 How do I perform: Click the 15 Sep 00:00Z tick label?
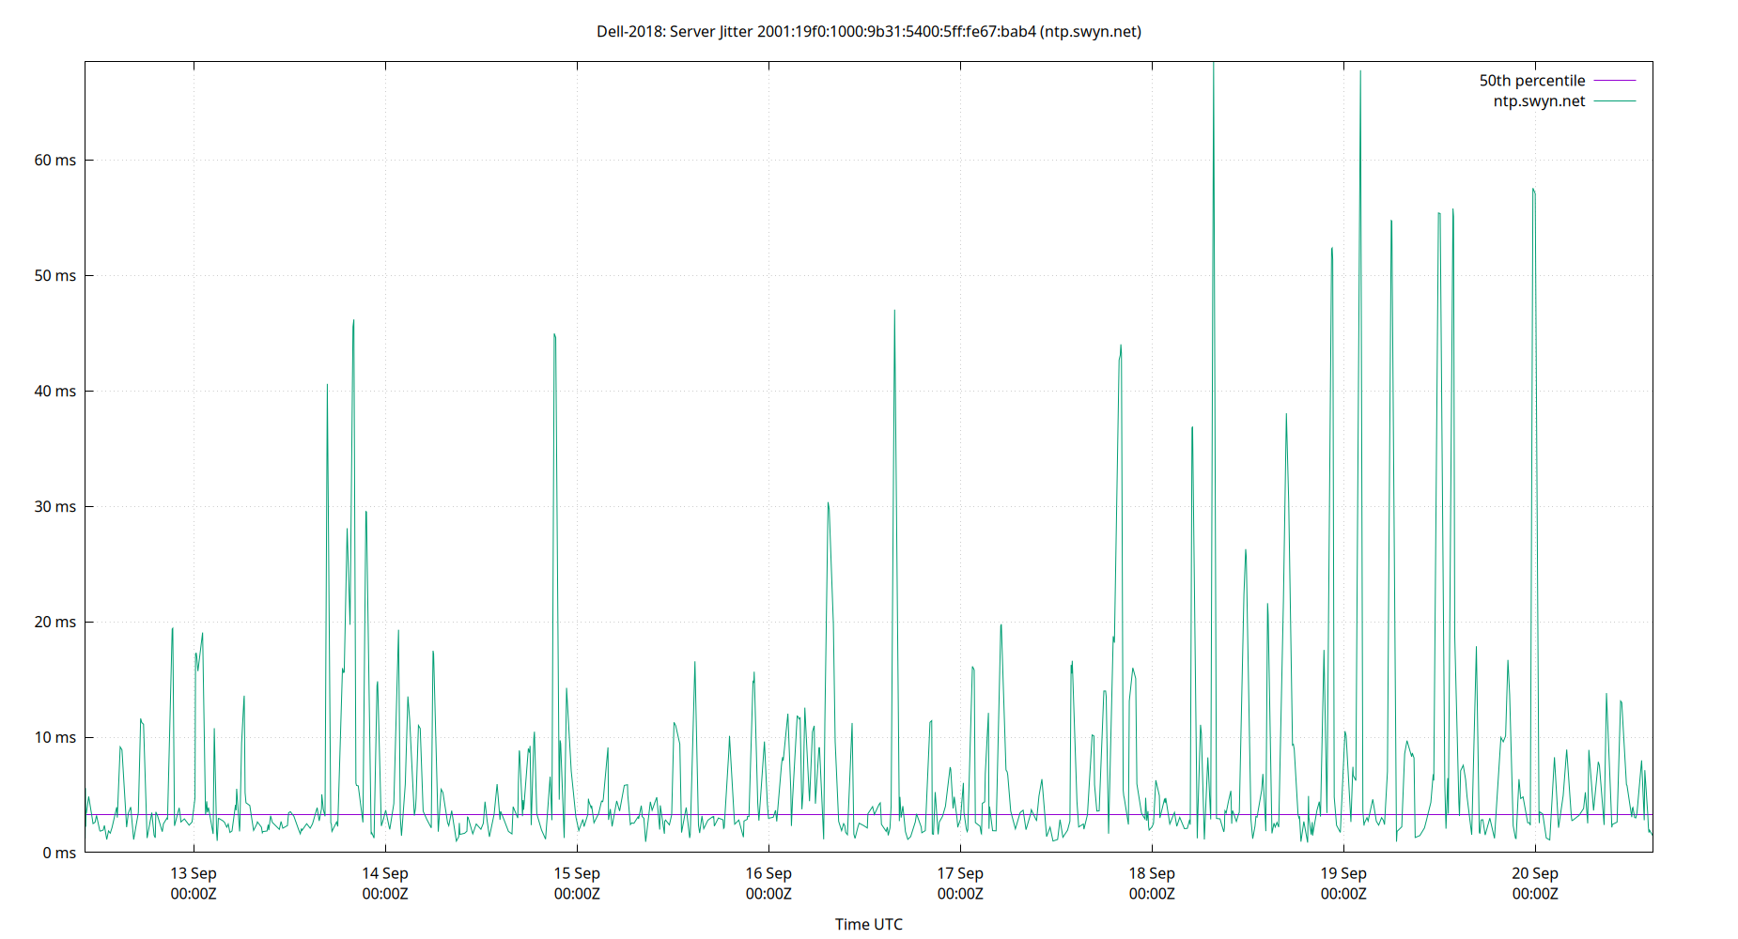point(579,883)
